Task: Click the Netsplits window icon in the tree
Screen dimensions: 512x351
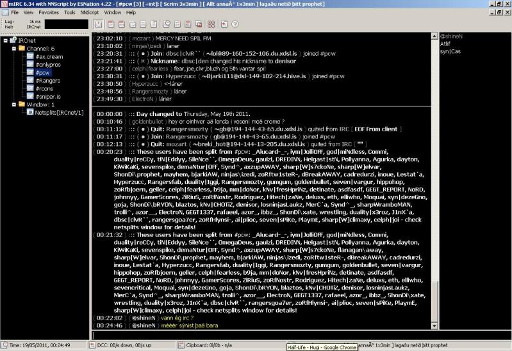Action: tap(30, 112)
